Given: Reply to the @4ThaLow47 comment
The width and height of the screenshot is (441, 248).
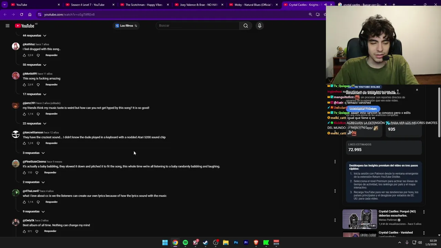Looking at the screenshot, I should point(51,202).
